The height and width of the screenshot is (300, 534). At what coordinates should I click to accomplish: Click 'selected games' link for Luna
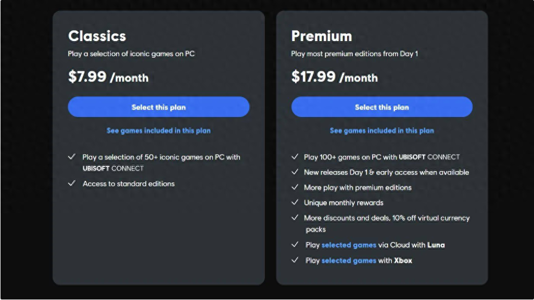coord(349,245)
